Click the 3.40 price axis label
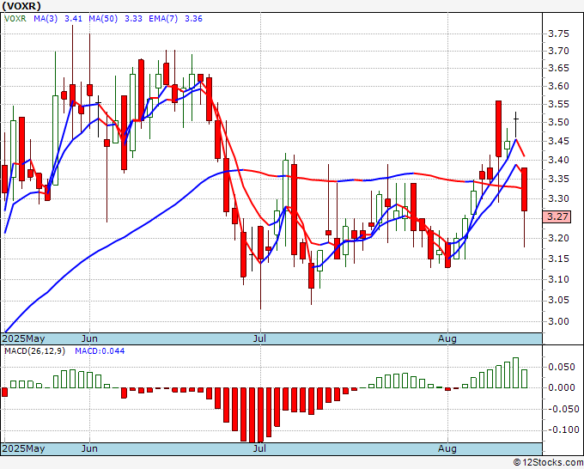Viewport: 584px width, 469px height. click(x=559, y=160)
